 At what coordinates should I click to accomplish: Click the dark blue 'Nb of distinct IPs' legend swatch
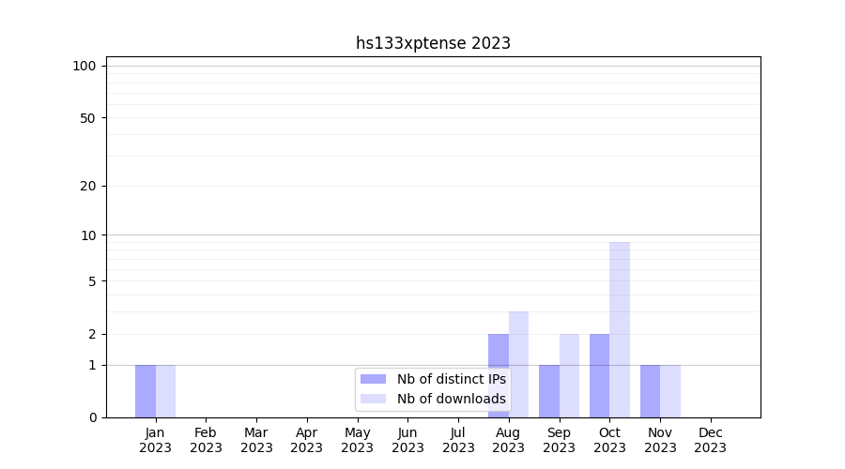click(373, 379)
